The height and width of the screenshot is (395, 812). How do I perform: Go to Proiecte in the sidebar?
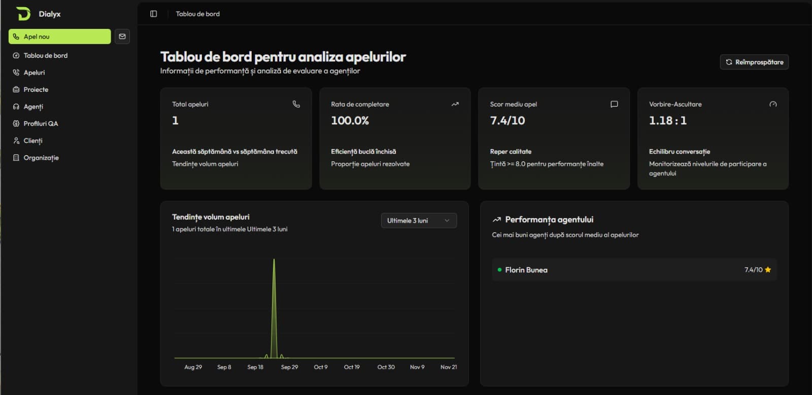pos(36,90)
